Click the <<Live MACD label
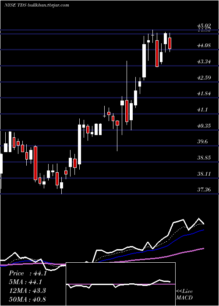219x306 pixels. (184, 294)
